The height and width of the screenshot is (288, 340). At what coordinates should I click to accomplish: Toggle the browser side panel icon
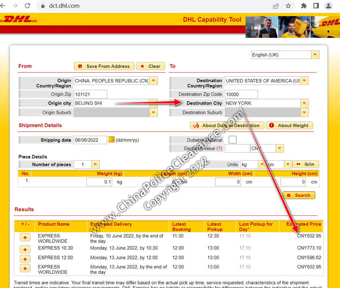pyautogui.click(x=316, y=6)
